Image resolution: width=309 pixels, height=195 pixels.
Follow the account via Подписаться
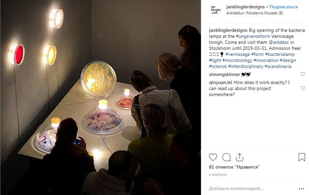pos(283,6)
